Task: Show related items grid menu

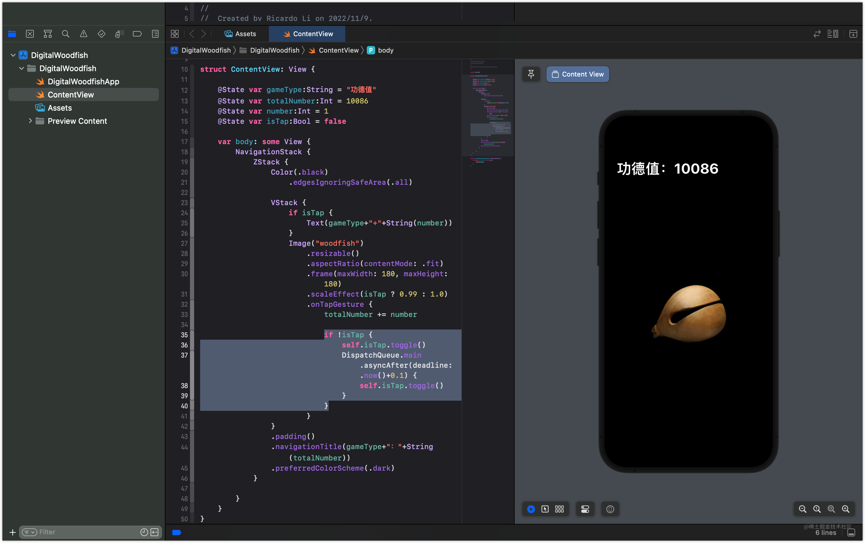Action: 175,34
